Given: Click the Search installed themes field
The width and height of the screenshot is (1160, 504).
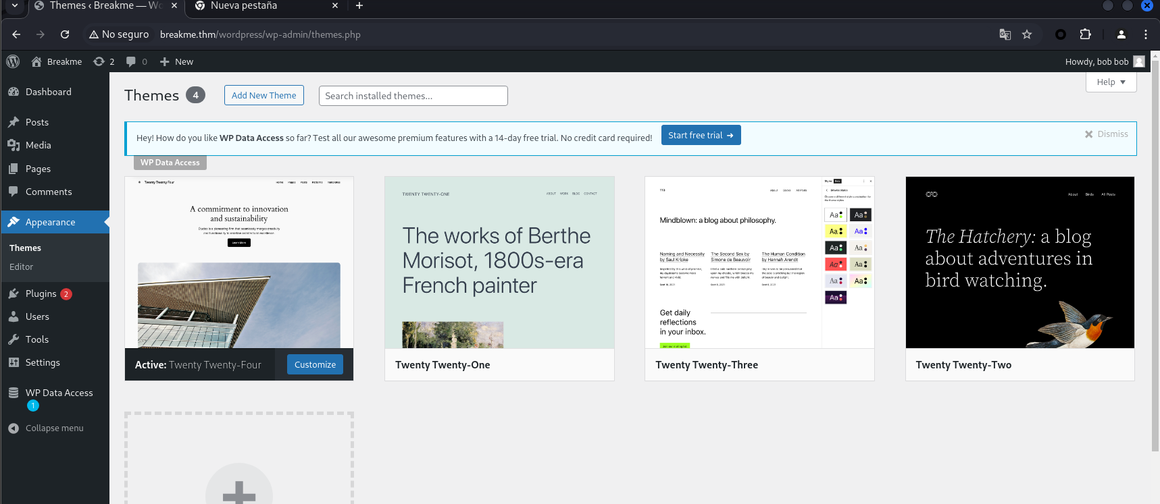Looking at the screenshot, I should [413, 96].
